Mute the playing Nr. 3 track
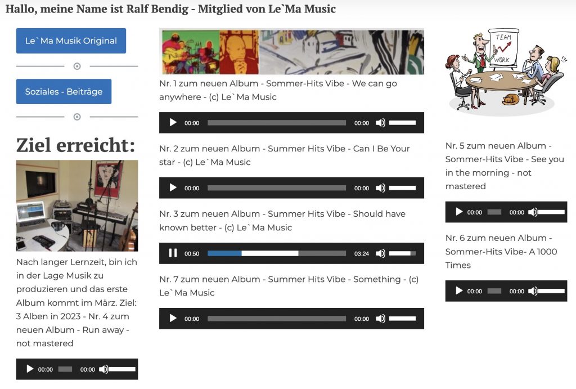This screenshot has width=576, height=389. pos(381,253)
